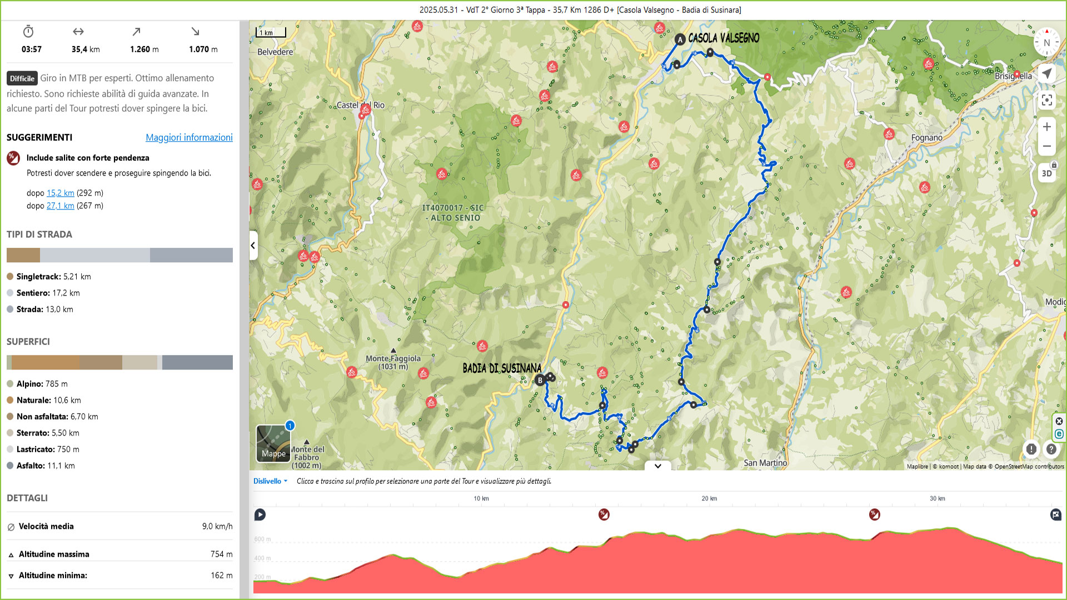Click the report problem exclamation icon

(x=1031, y=449)
